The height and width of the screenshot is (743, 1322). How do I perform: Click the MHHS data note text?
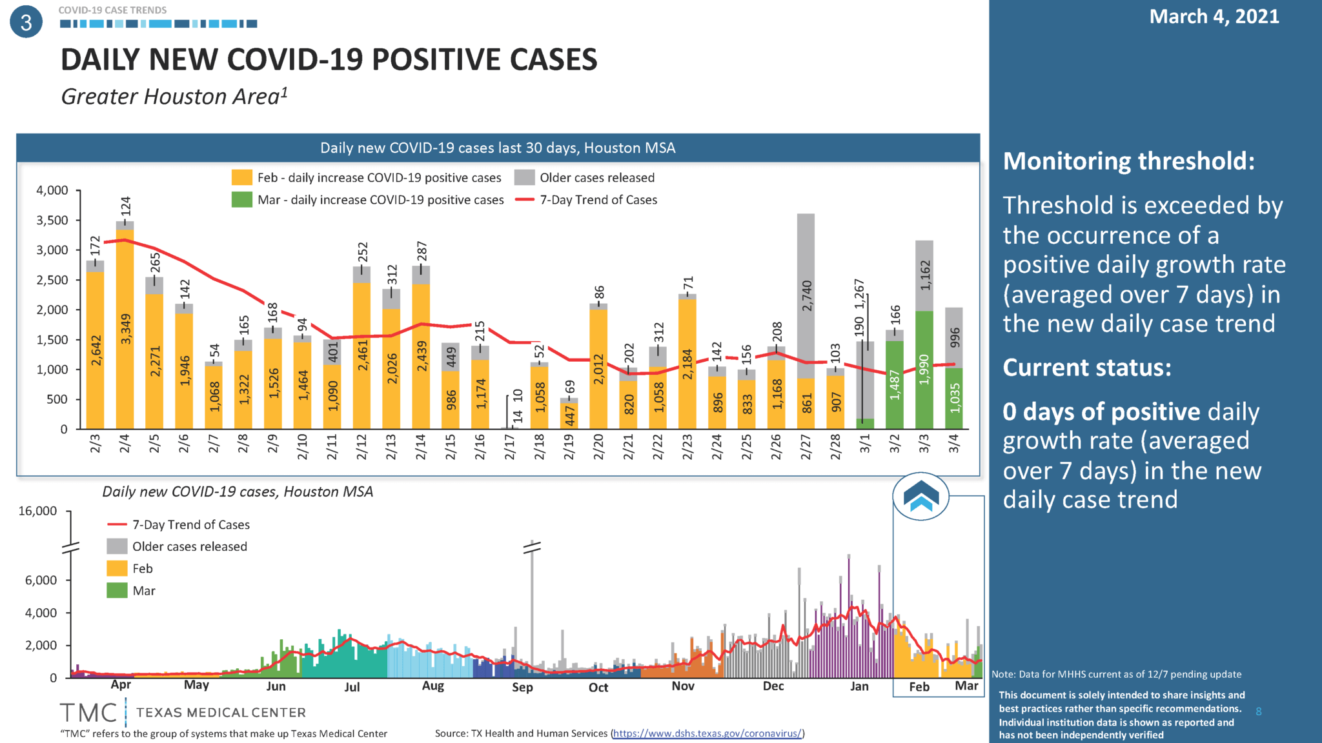[1117, 674]
